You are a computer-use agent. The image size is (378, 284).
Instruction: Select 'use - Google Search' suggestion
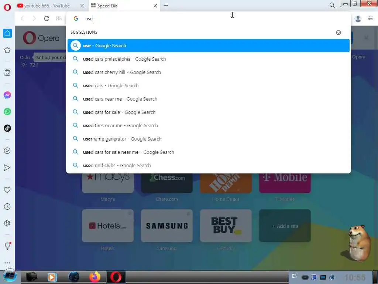[x=209, y=45]
